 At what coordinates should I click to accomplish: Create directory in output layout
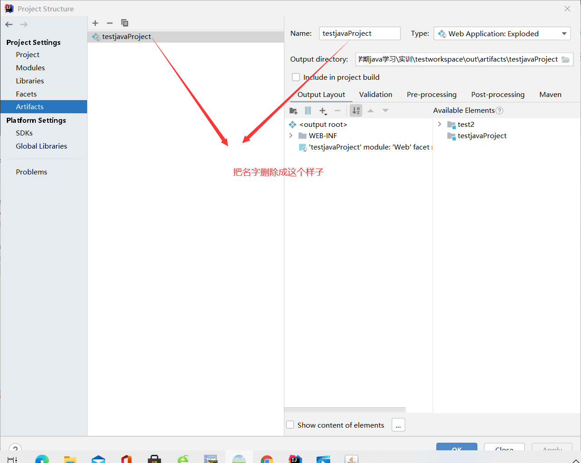(293, 111)
